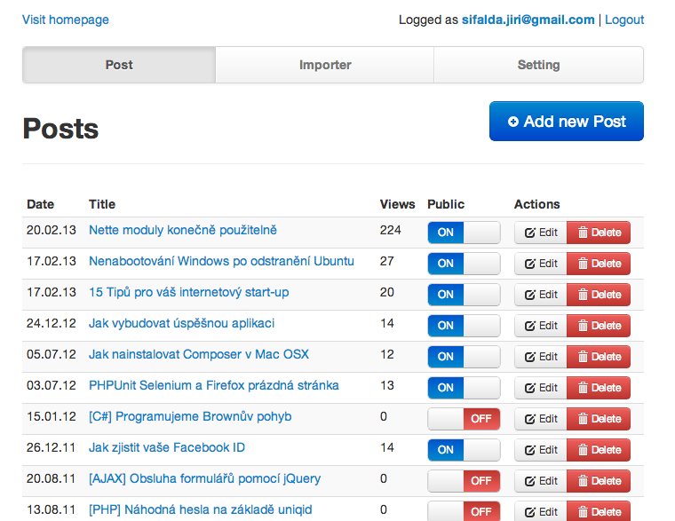The height and width of the screenshot is (521, 675).
Task: Click the pencil icon for Nette moduly post
Action: [x=530, y=233]
